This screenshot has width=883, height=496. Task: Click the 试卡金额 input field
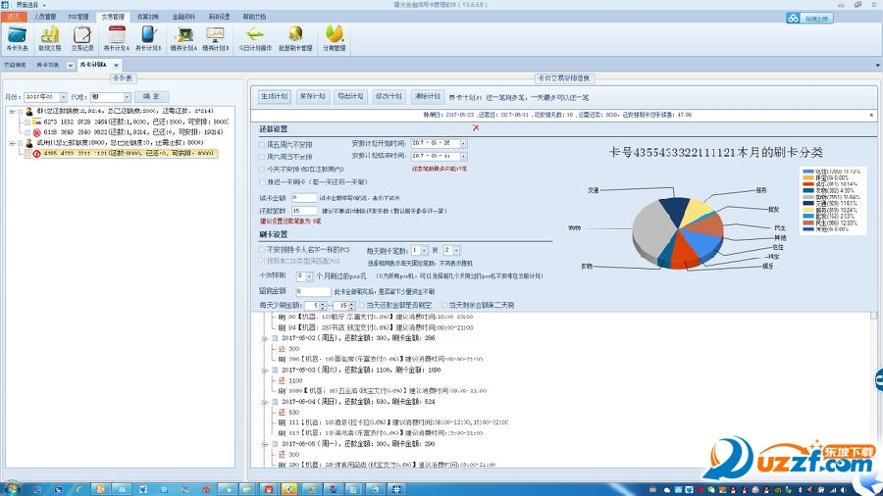(304, 198)
